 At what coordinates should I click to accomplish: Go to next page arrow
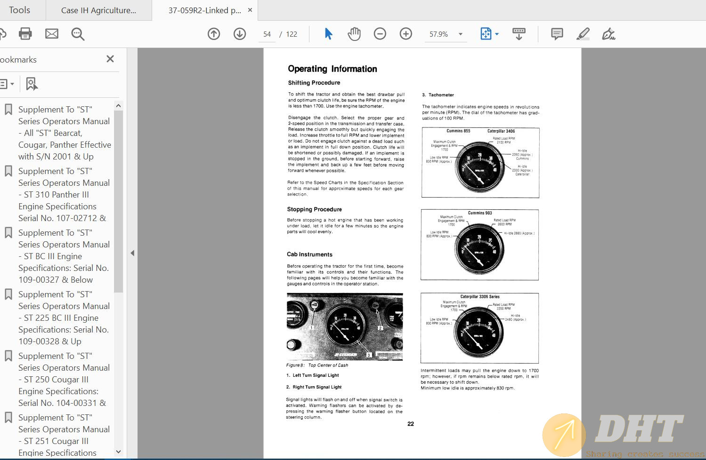[240, 34]
